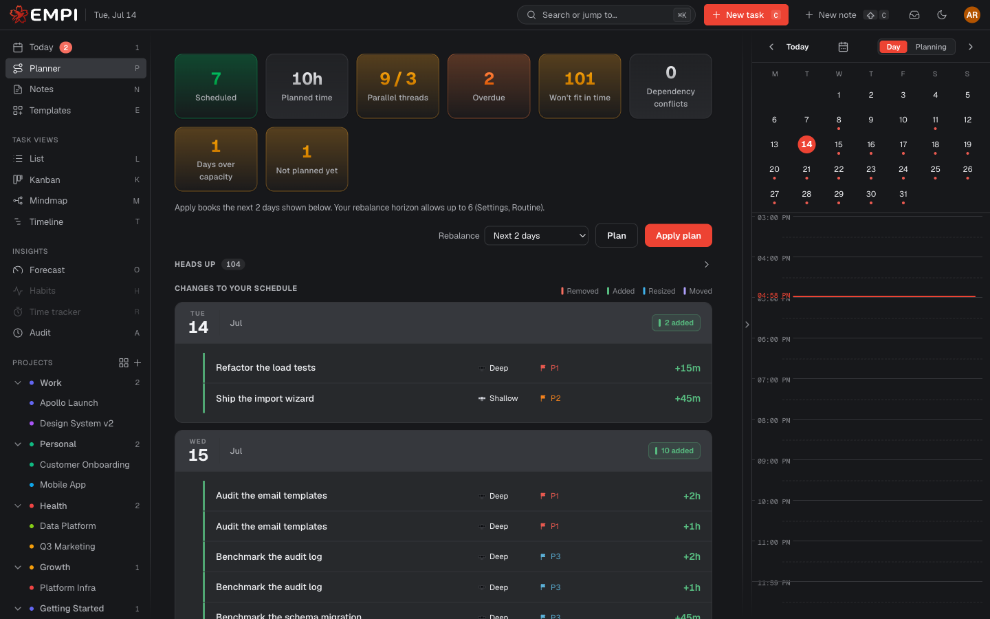990x619 pixels.
Task: Toggle dark mode moon icon
Action: pos(942,15)
